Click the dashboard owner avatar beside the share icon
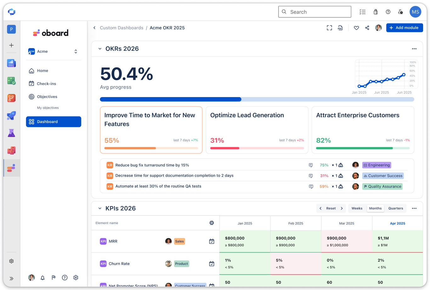The width and height of the screenshot is (430, 290). click(x=378, y=28)
